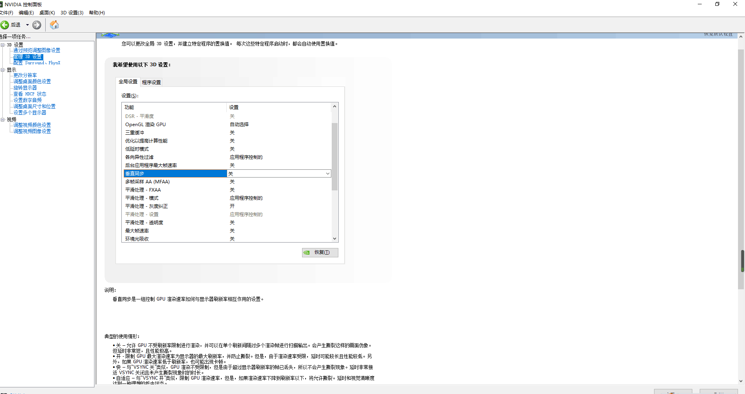This screenshot has height=394, width=745.
Task: Click the 设置 column header
Action: [279, 107]
